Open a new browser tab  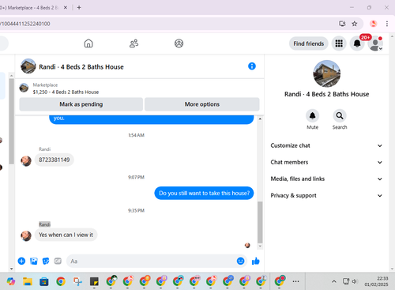click(x=79, y=8)
